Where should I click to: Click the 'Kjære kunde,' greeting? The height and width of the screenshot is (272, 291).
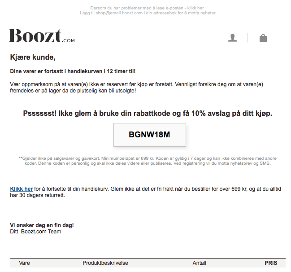[x=33, y=57]
